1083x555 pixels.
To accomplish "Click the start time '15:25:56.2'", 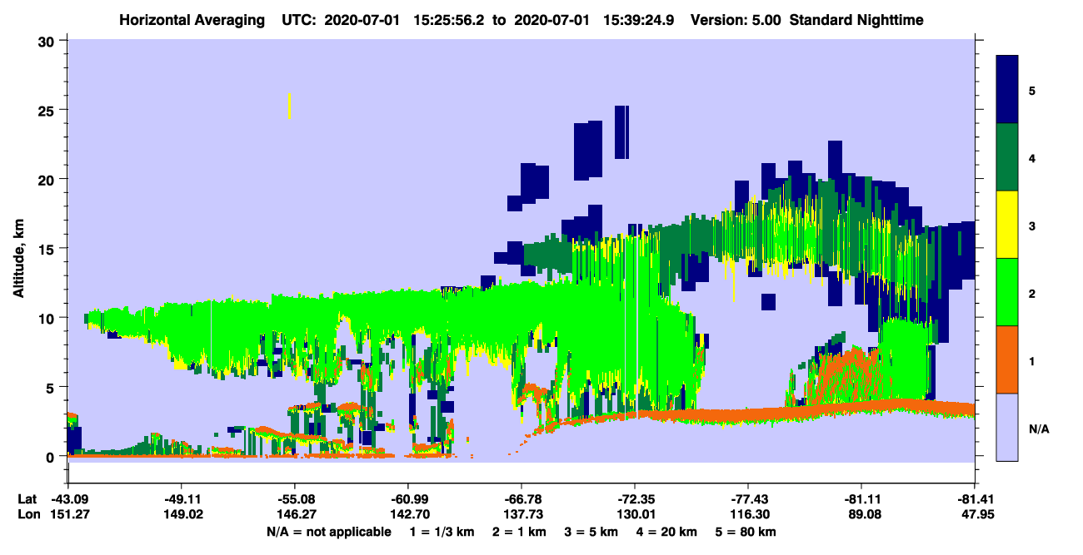I will point(449,19).
